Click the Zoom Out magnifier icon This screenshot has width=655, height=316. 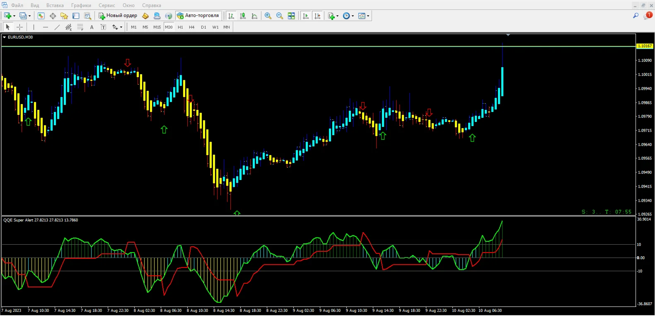280,16
